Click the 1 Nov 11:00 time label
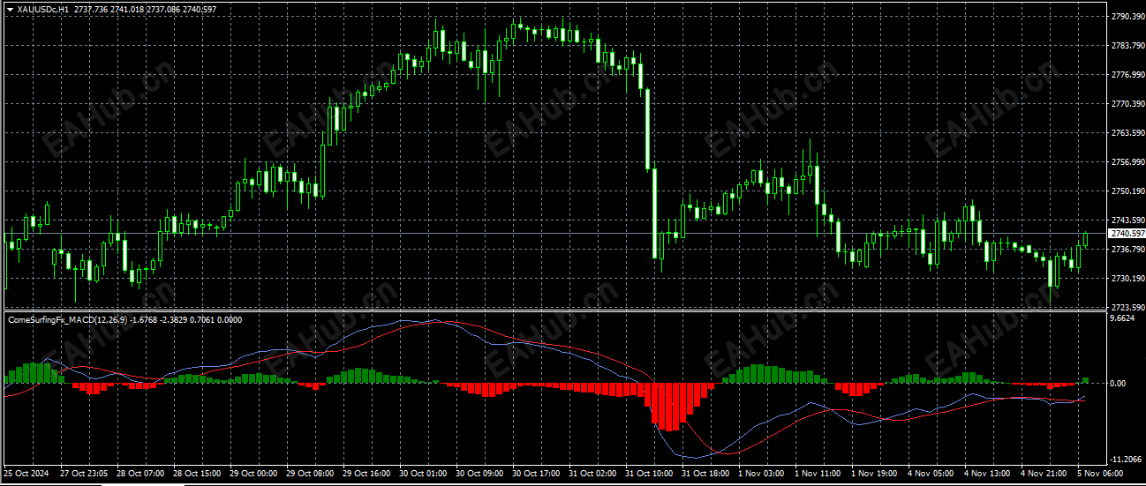This screenshot has width=1146, height=486. [818, 474]
